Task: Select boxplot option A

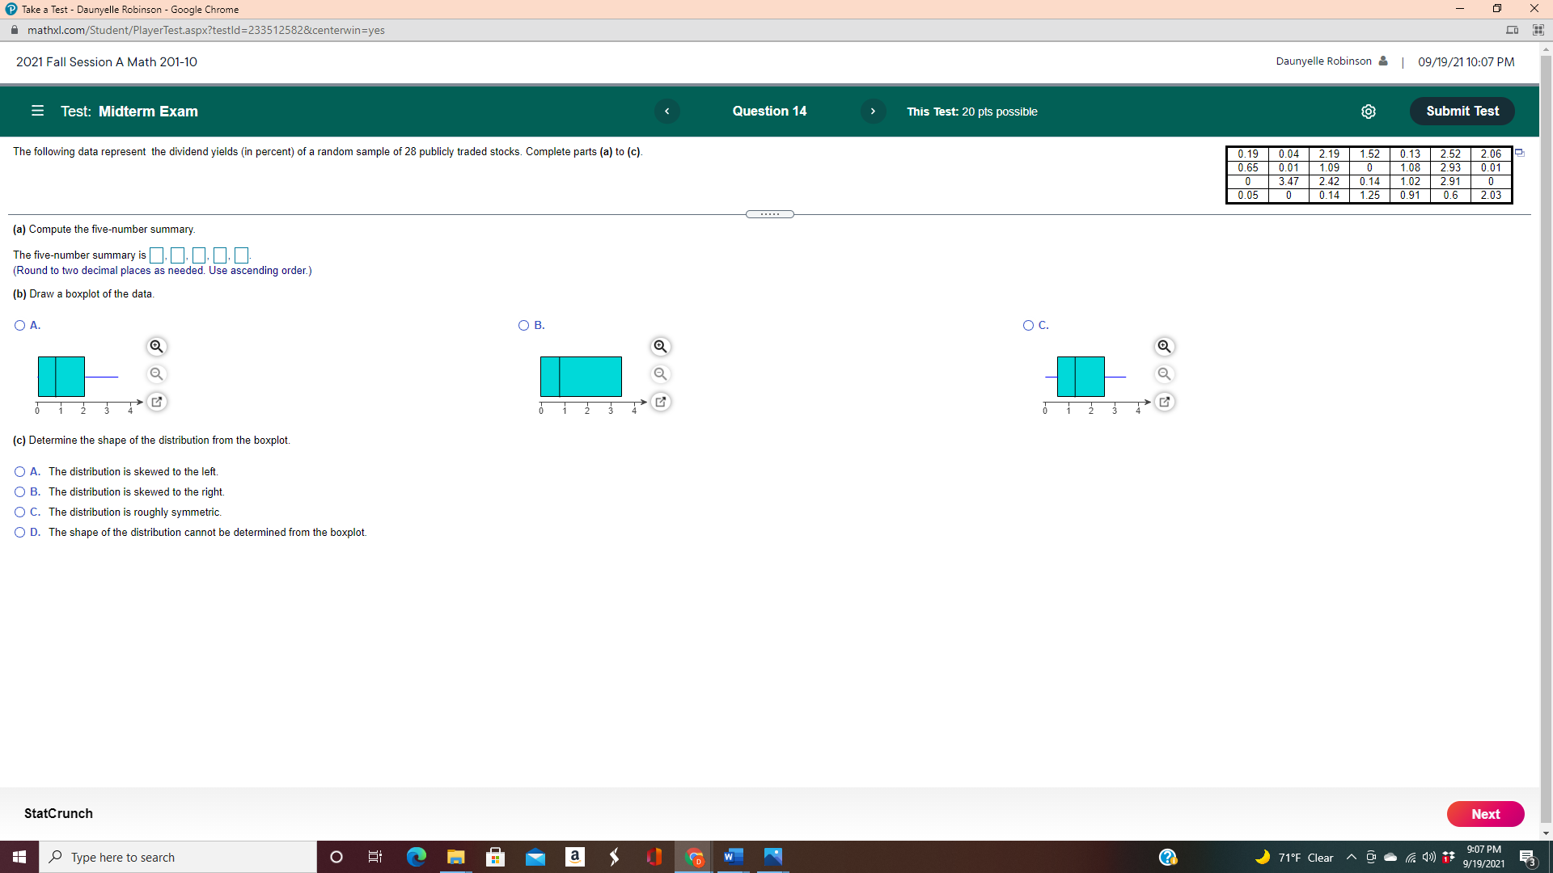Action: click(x=19, y=325)
